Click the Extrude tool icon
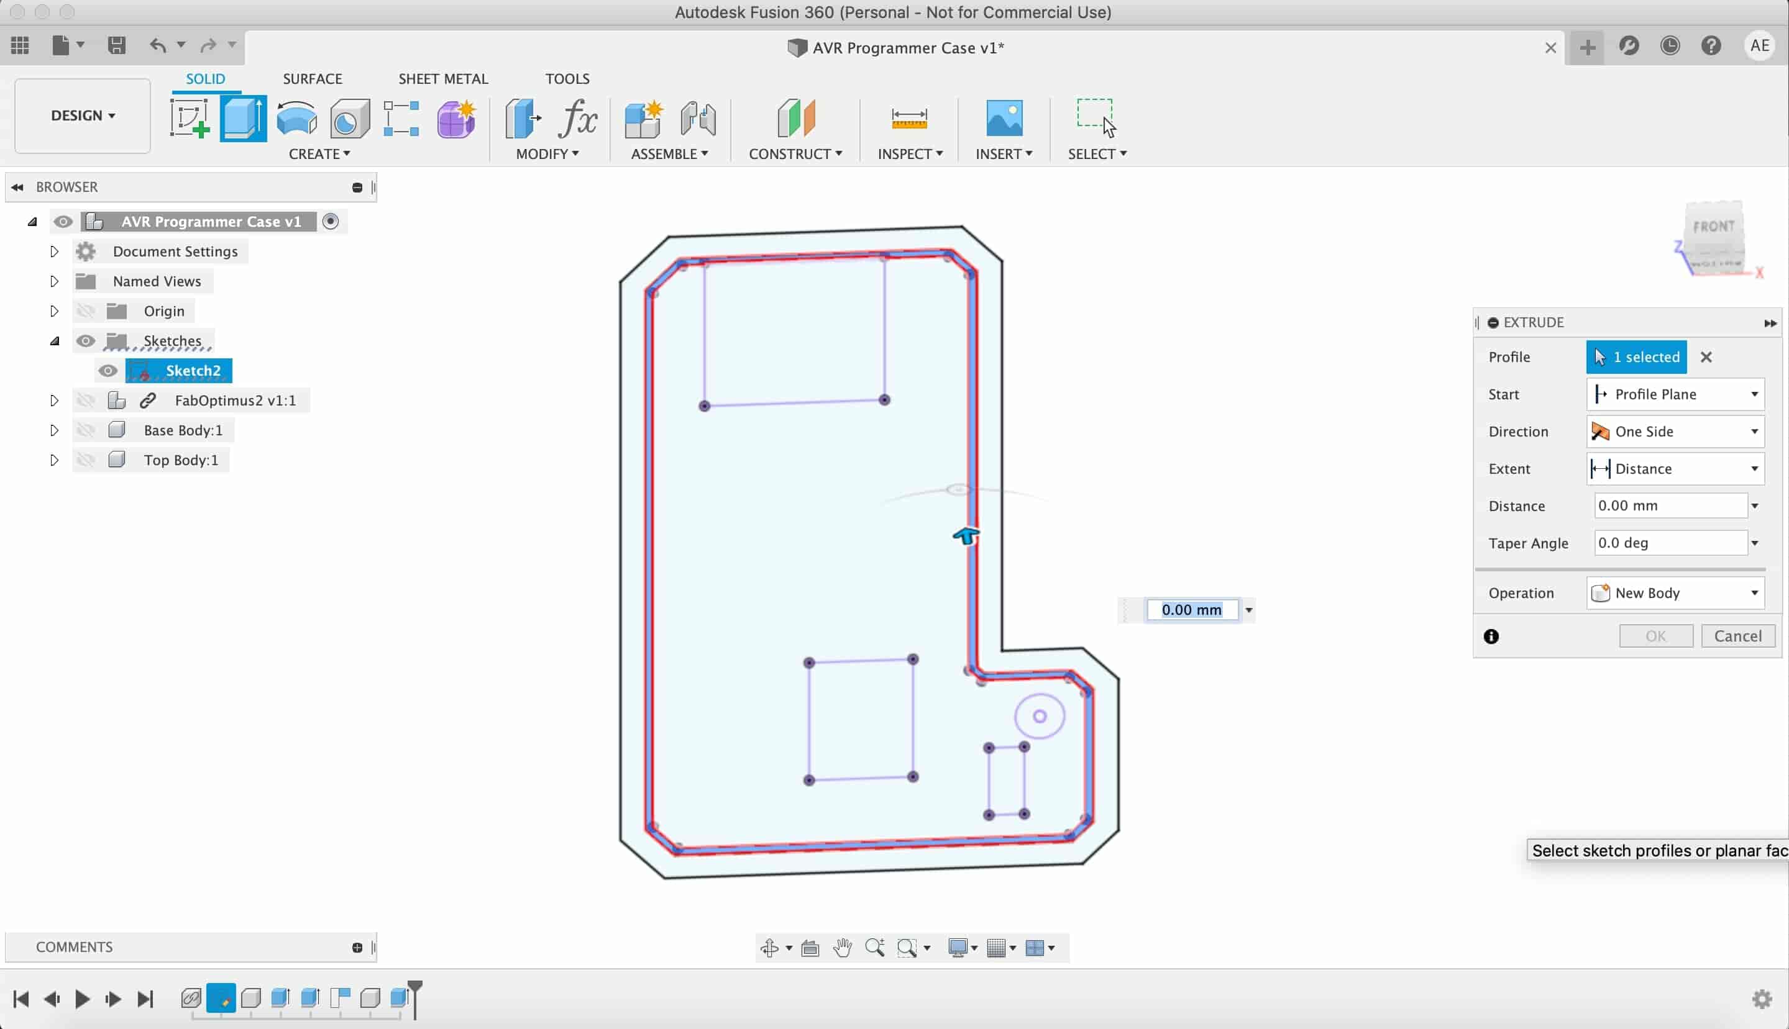Screen dimensions: 1789x1029 click(243, 118)
